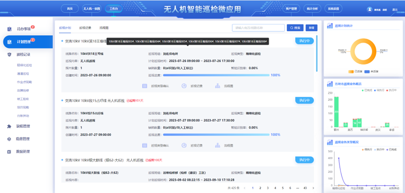Open 台账异动 under 巡检记录

[x=22, y=116]
